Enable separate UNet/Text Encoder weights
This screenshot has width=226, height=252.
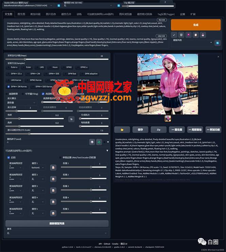point(60,158)
